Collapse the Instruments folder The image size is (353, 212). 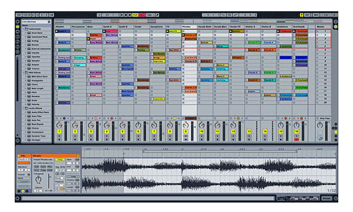pyautogui.click(x=24, y=29)
